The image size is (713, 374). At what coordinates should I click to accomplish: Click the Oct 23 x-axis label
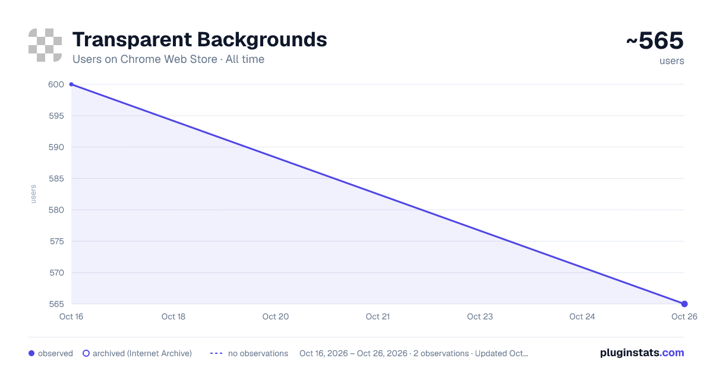point(480,316)
